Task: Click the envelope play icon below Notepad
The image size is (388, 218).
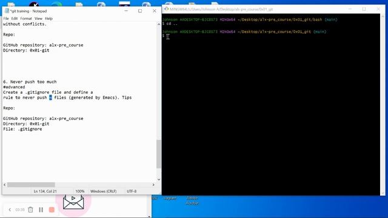Action: (x=73, y=202)
